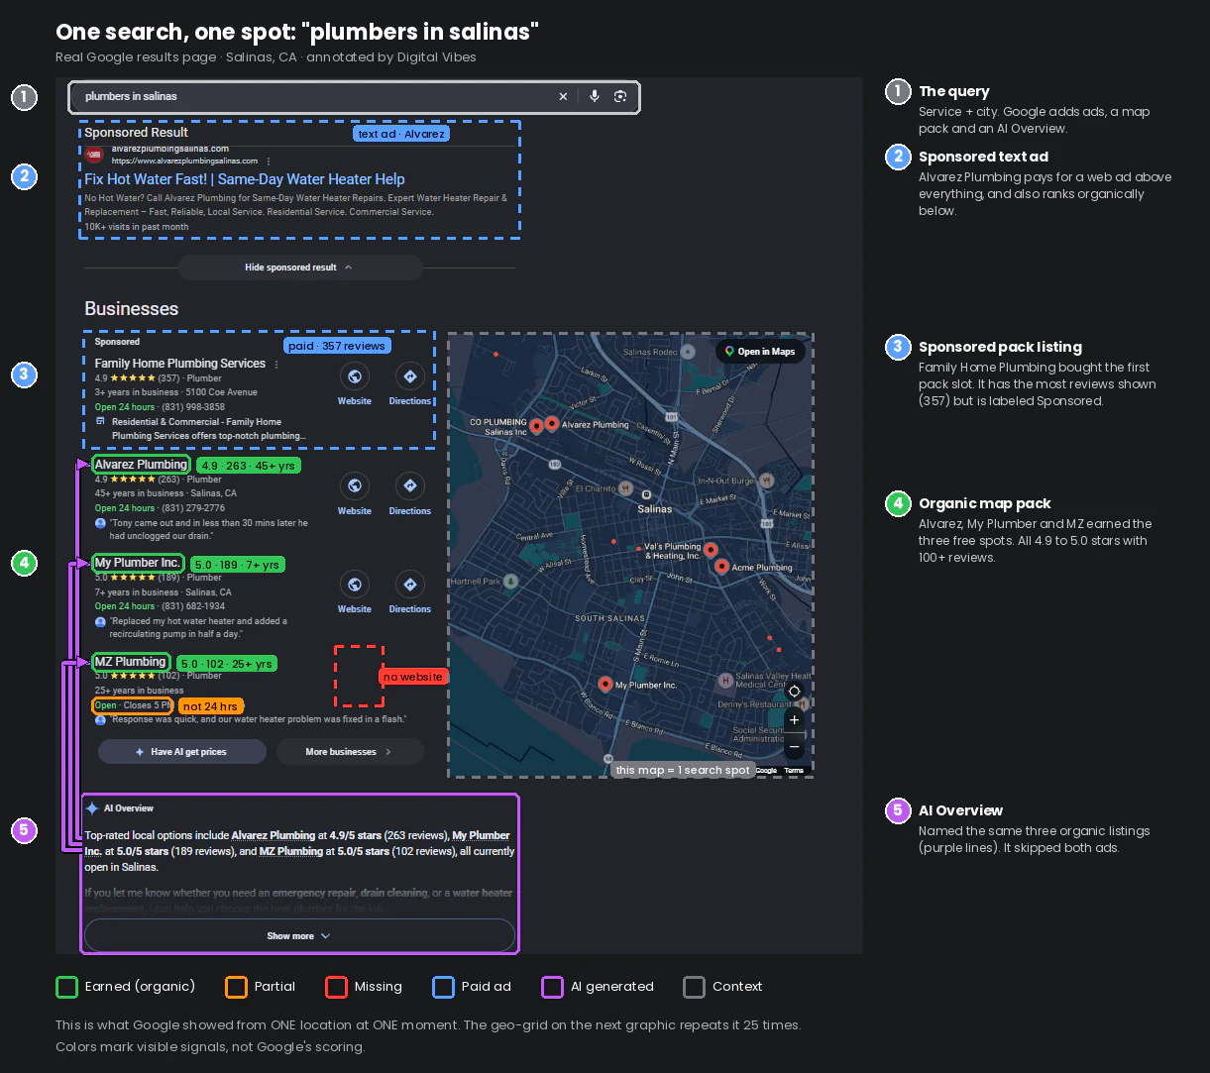Select the My Plumber Inc. pin on the map
Image resolution: width=1210 pixels, height=1073 pixels.
(605, 684)
